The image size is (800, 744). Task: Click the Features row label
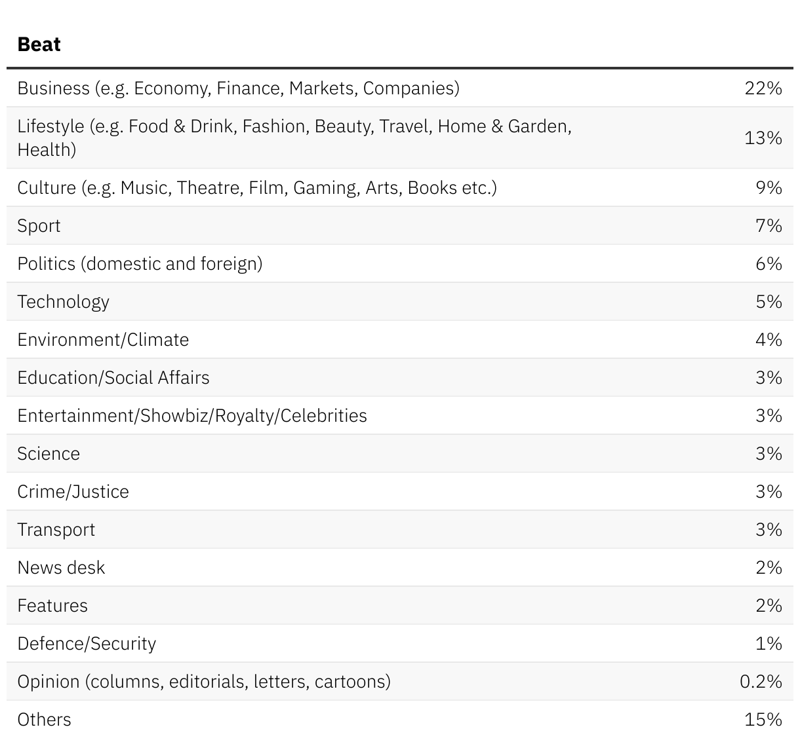point(52,606)
